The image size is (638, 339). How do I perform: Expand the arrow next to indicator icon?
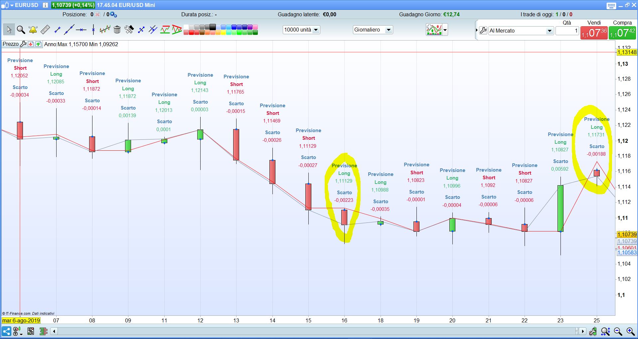pos(445,30)
